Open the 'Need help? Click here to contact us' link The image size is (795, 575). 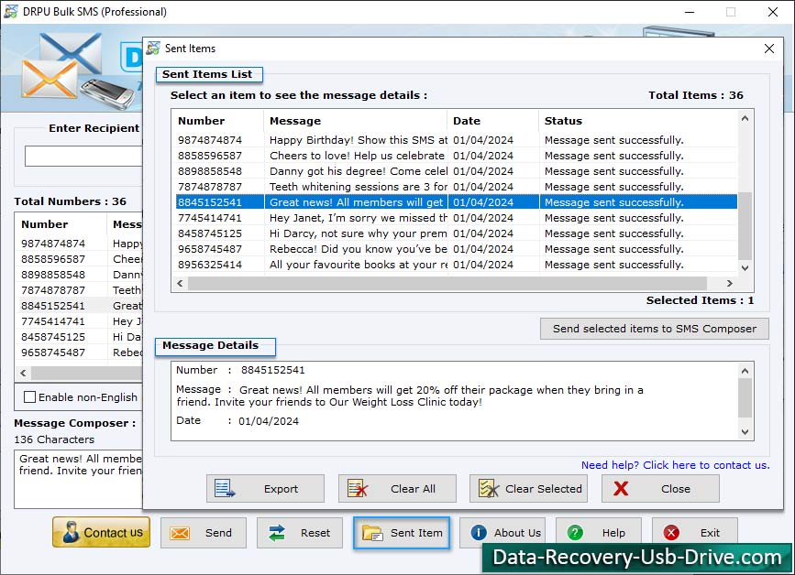(x=676, y=464)
